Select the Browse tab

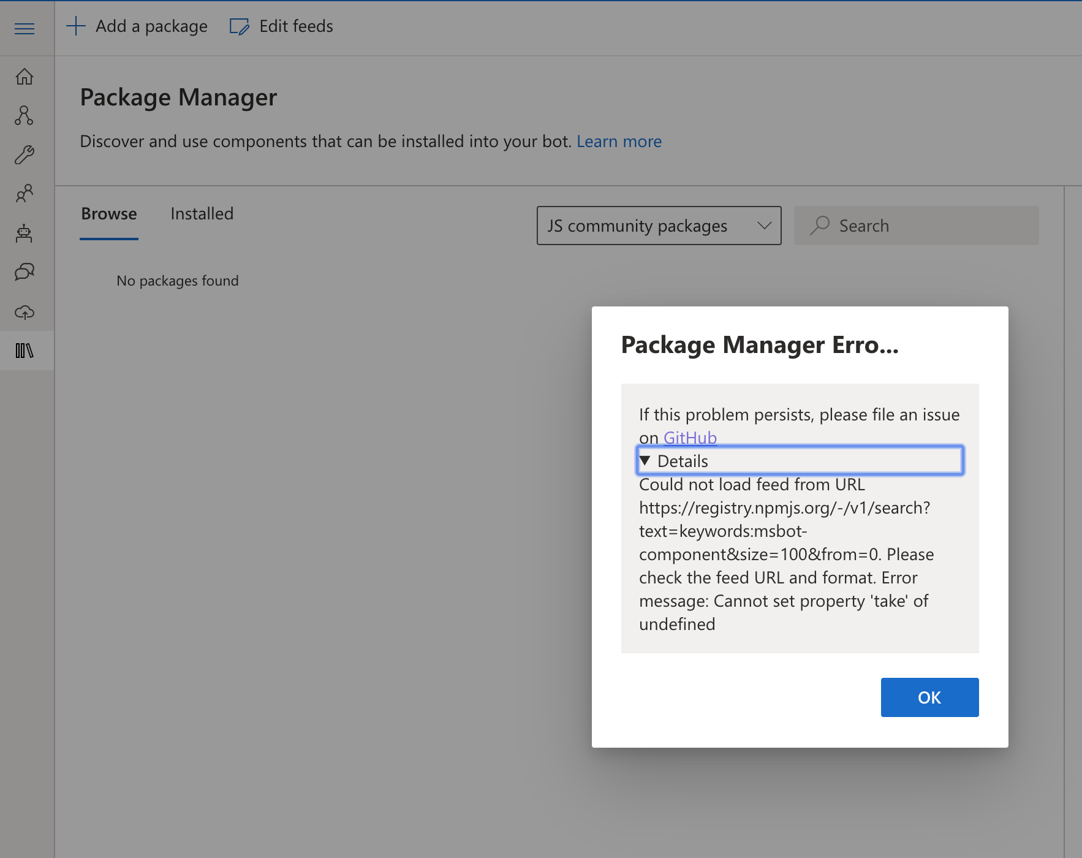click(109, 214)
